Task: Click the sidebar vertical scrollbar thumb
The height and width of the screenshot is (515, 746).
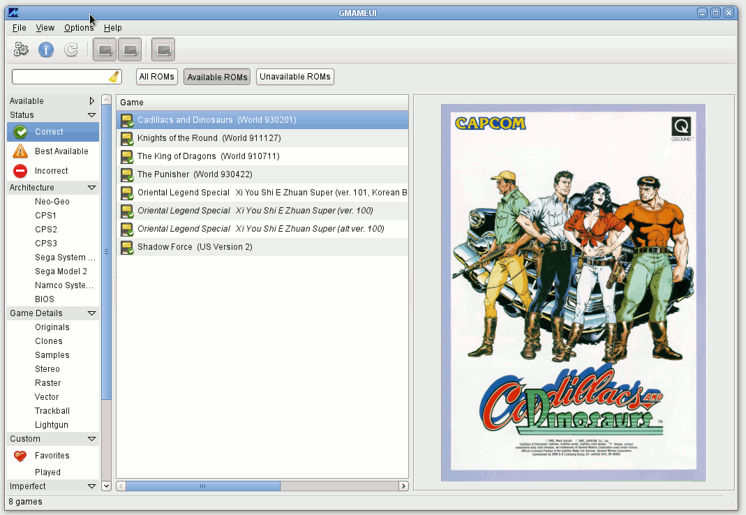Action: 107,252
